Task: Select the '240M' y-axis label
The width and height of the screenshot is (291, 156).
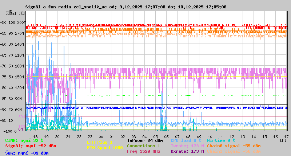Action: 20,44
